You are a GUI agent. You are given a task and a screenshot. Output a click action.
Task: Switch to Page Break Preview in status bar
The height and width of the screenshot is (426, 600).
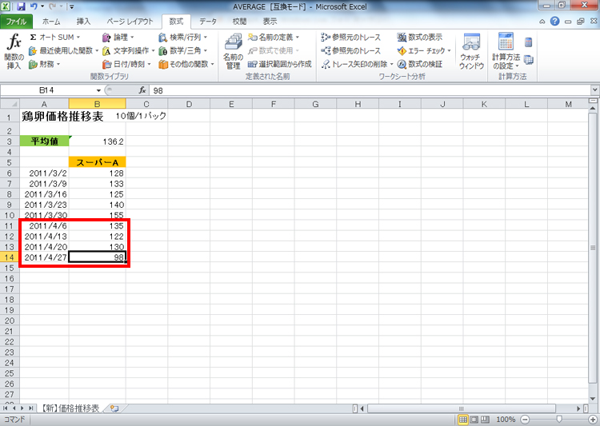pos(485,420)
